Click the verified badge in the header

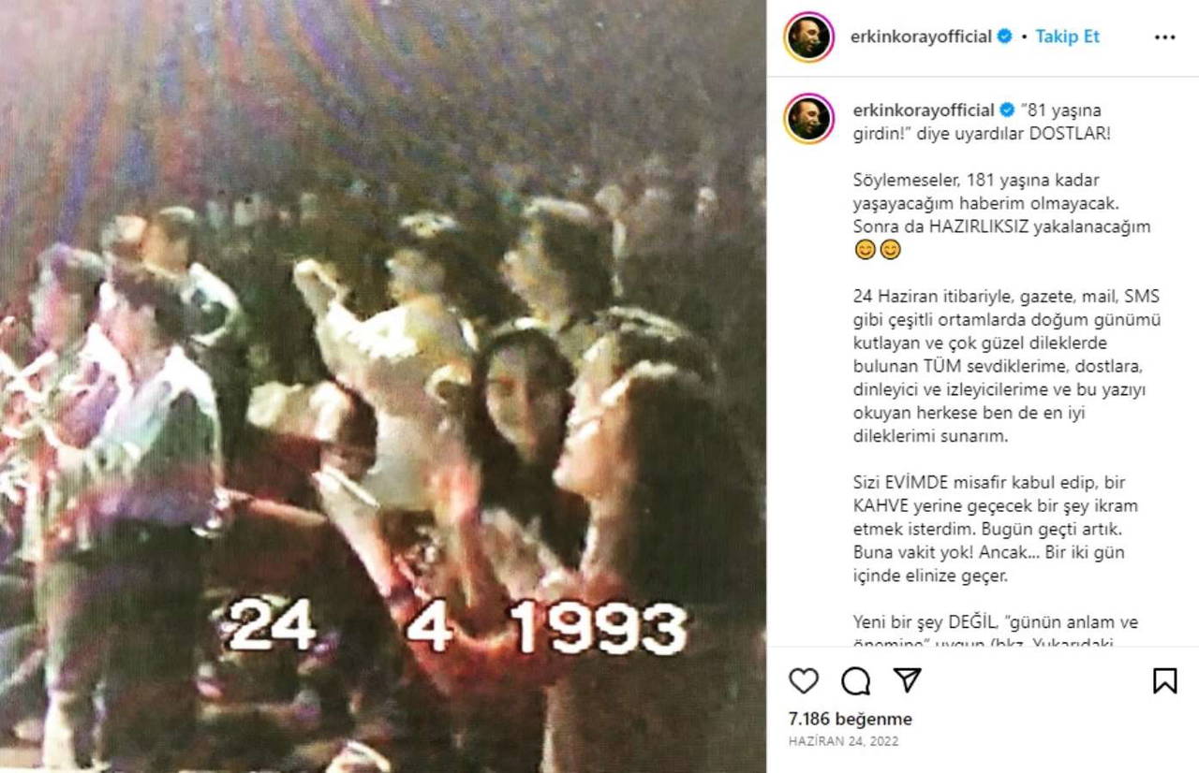(x=1004, y=36)
